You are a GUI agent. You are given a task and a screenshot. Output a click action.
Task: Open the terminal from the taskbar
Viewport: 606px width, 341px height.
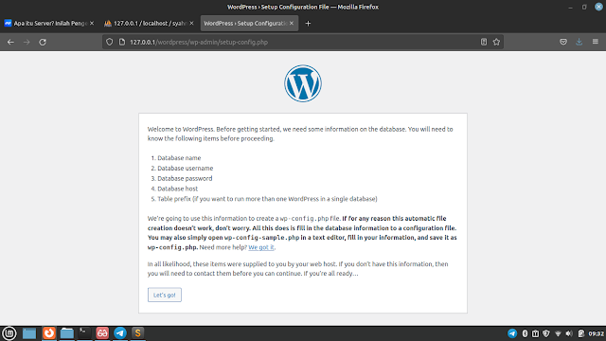[84, 333]
